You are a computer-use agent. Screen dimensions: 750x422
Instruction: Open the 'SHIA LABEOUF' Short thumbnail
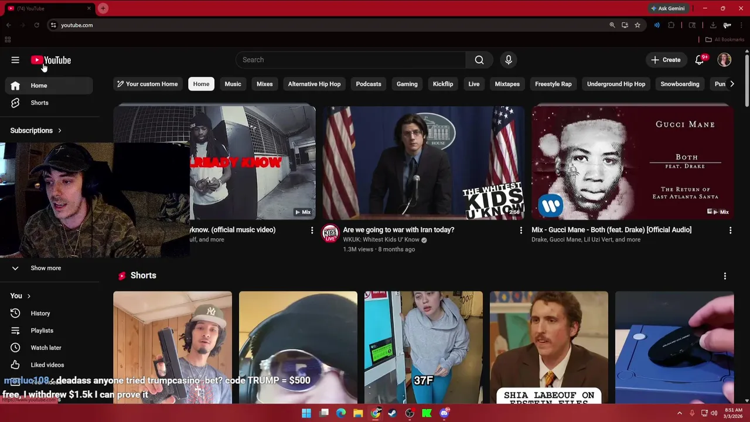(549, 348)
